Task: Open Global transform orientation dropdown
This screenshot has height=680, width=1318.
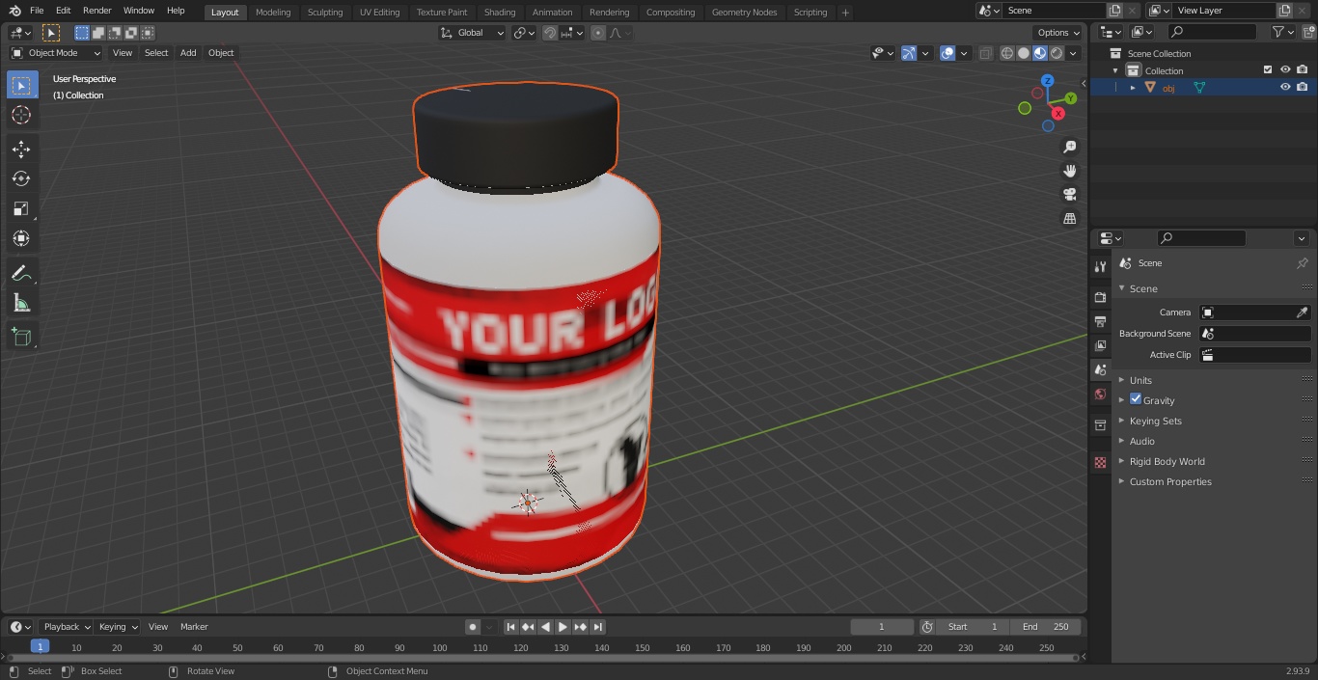Action: 473,33
